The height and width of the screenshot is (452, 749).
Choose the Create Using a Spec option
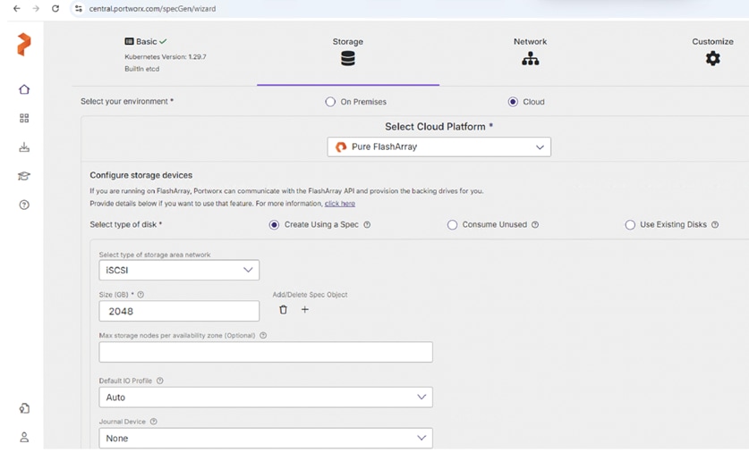click(274, 224)
